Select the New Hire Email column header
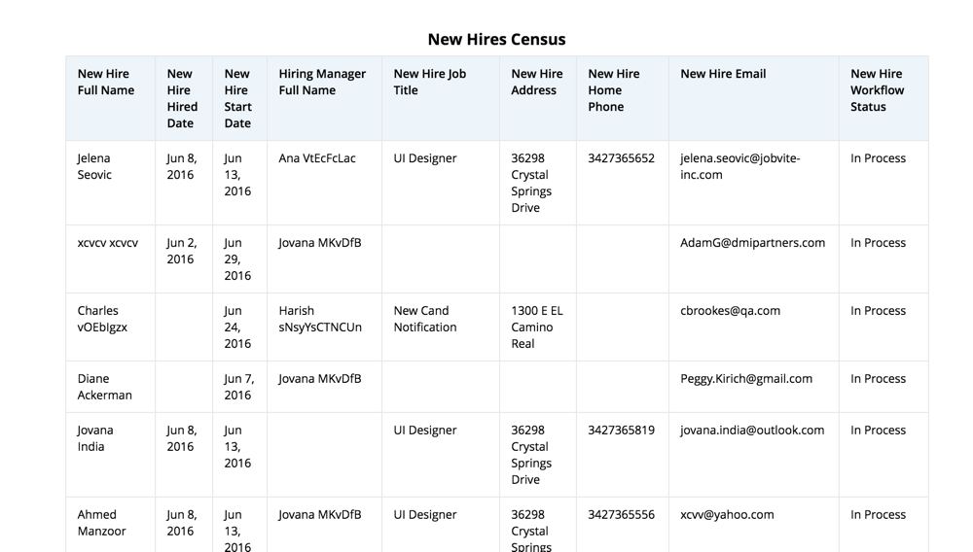The image size is (973, 552). click(x=723, y=74)
